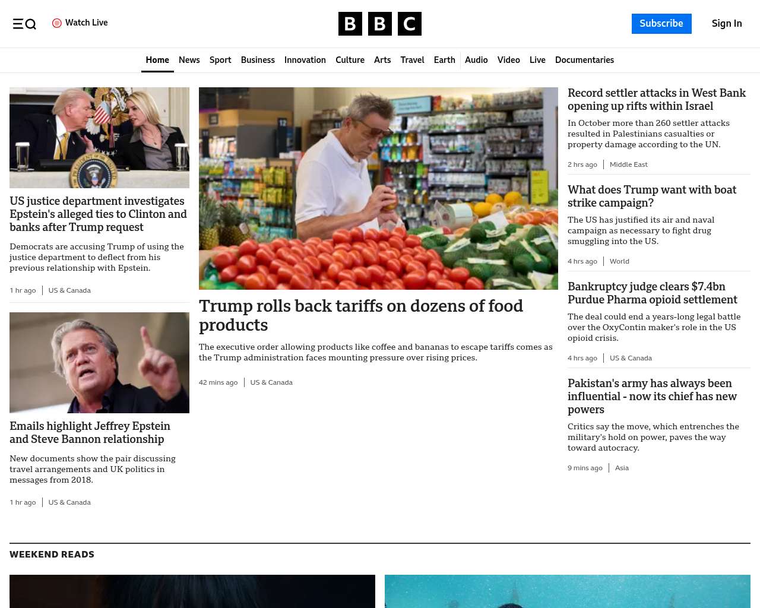Read the Record settler attacks West Bank story
Screen dimensions: 760x608
[657, 99]
